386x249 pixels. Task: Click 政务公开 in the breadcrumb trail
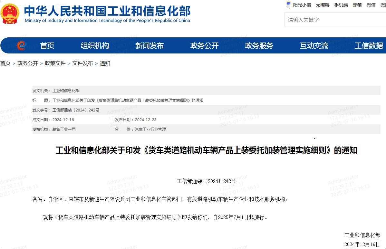click(28, 63)
